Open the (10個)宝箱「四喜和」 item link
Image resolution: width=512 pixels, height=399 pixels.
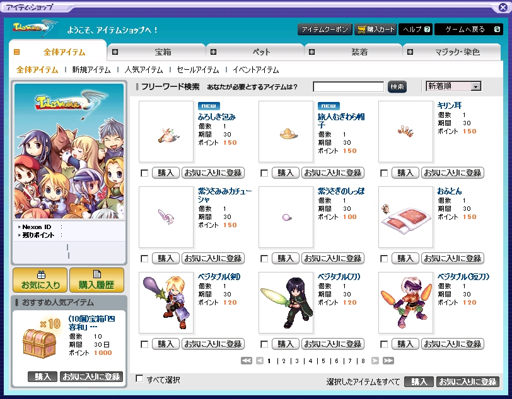(x=92, y=323)
